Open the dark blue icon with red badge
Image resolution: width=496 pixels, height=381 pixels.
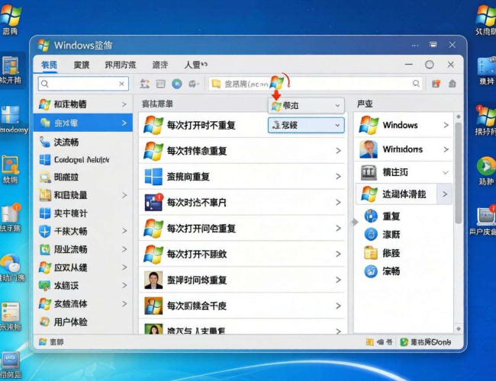pos(153,202)
